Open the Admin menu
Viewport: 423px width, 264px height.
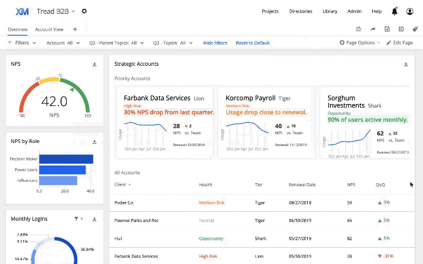(354, 11)
